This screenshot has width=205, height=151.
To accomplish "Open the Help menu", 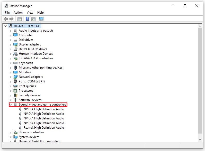I will (40, 13).
